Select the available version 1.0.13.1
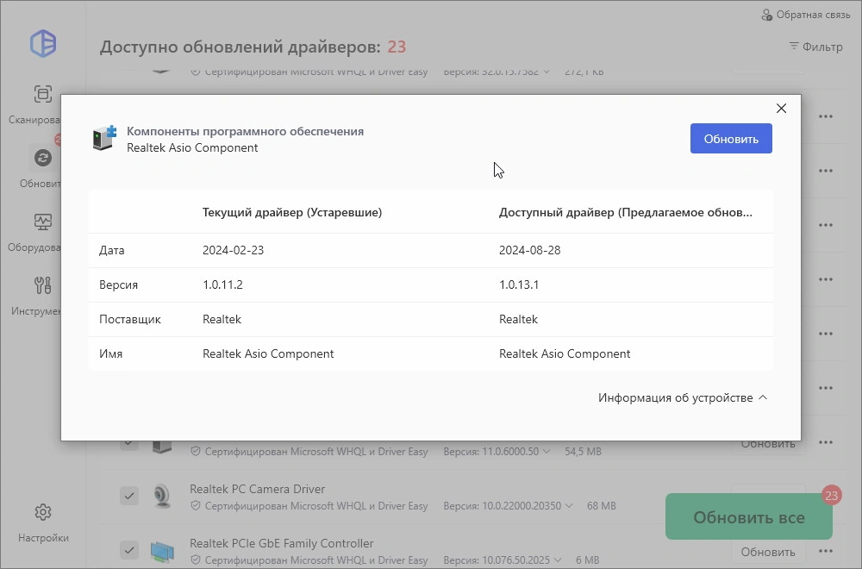This screenshot has width=862, height=569. click(519, 284)
